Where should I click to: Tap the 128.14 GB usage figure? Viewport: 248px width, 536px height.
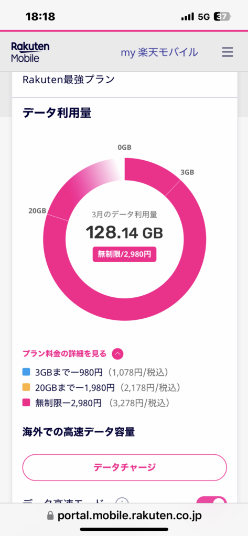[124, 232]
